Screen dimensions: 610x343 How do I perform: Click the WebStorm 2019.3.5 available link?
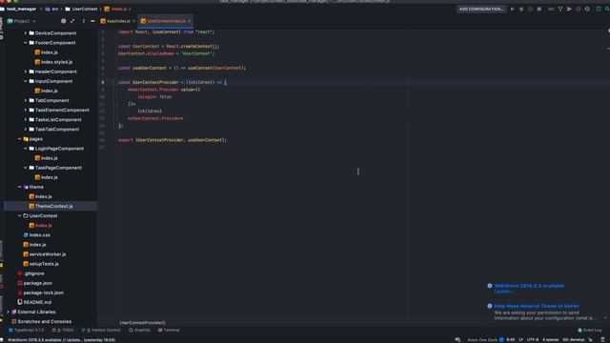[x=529, y=286]
